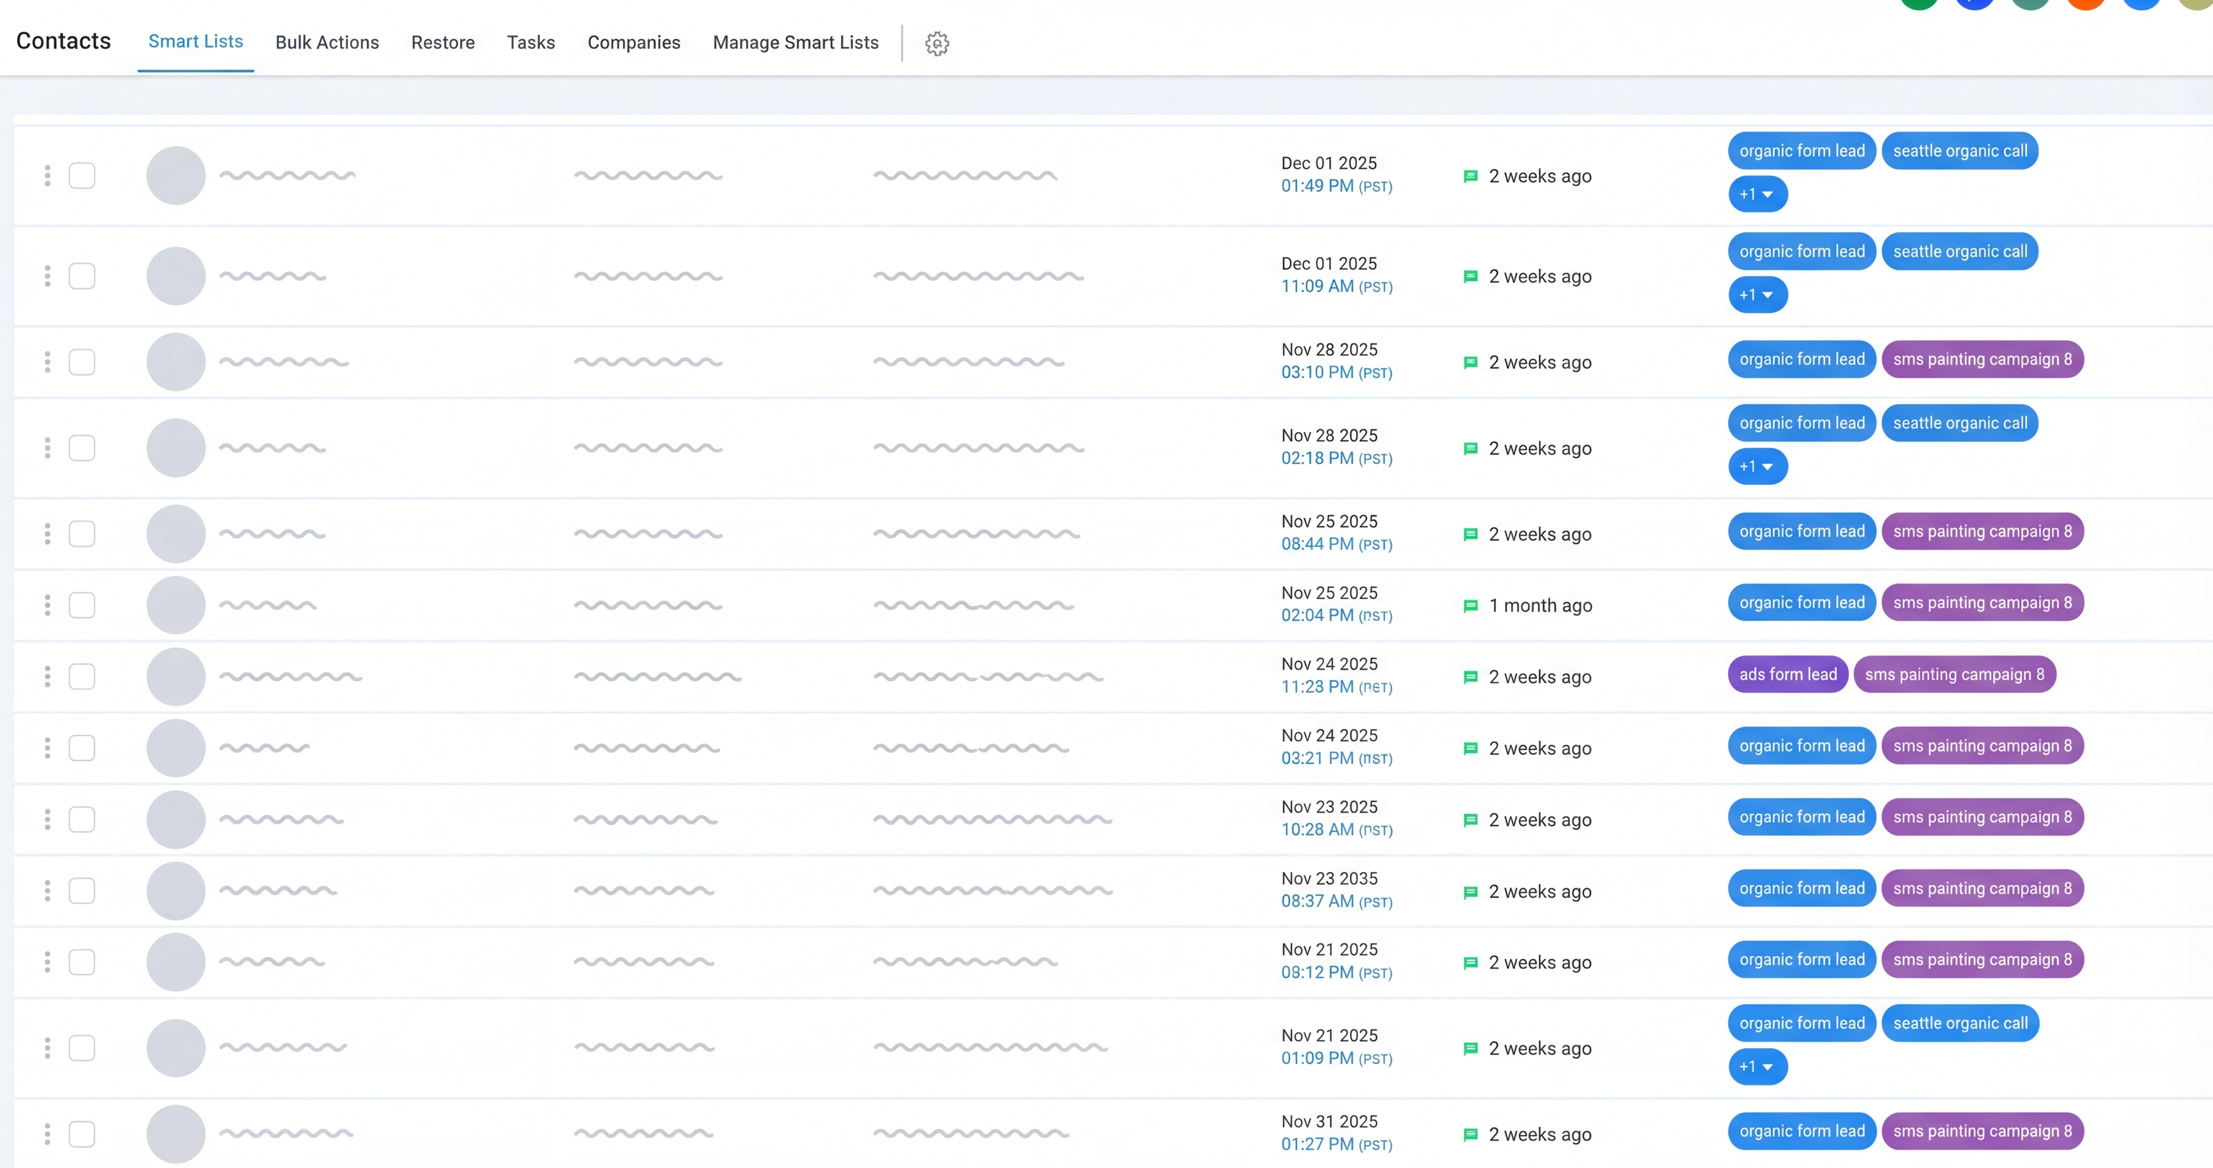
Task: Select checkbox for Dec 01 11:09 AM contact
Action: [82, 276]
